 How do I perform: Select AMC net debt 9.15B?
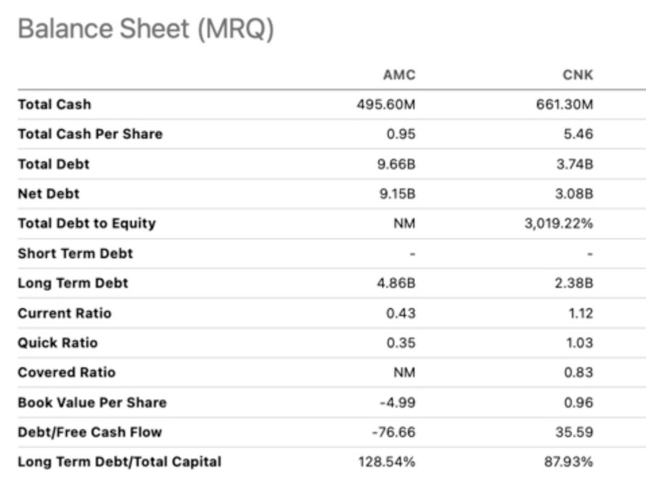coord(397,194)
